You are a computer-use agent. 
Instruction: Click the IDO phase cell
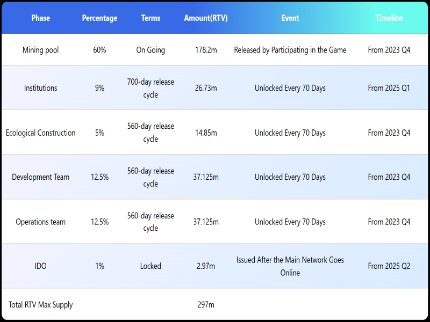point(40,266)
